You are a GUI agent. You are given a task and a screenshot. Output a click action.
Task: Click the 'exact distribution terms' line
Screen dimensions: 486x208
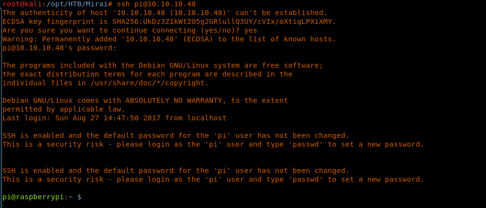click(x=148, y=74)
